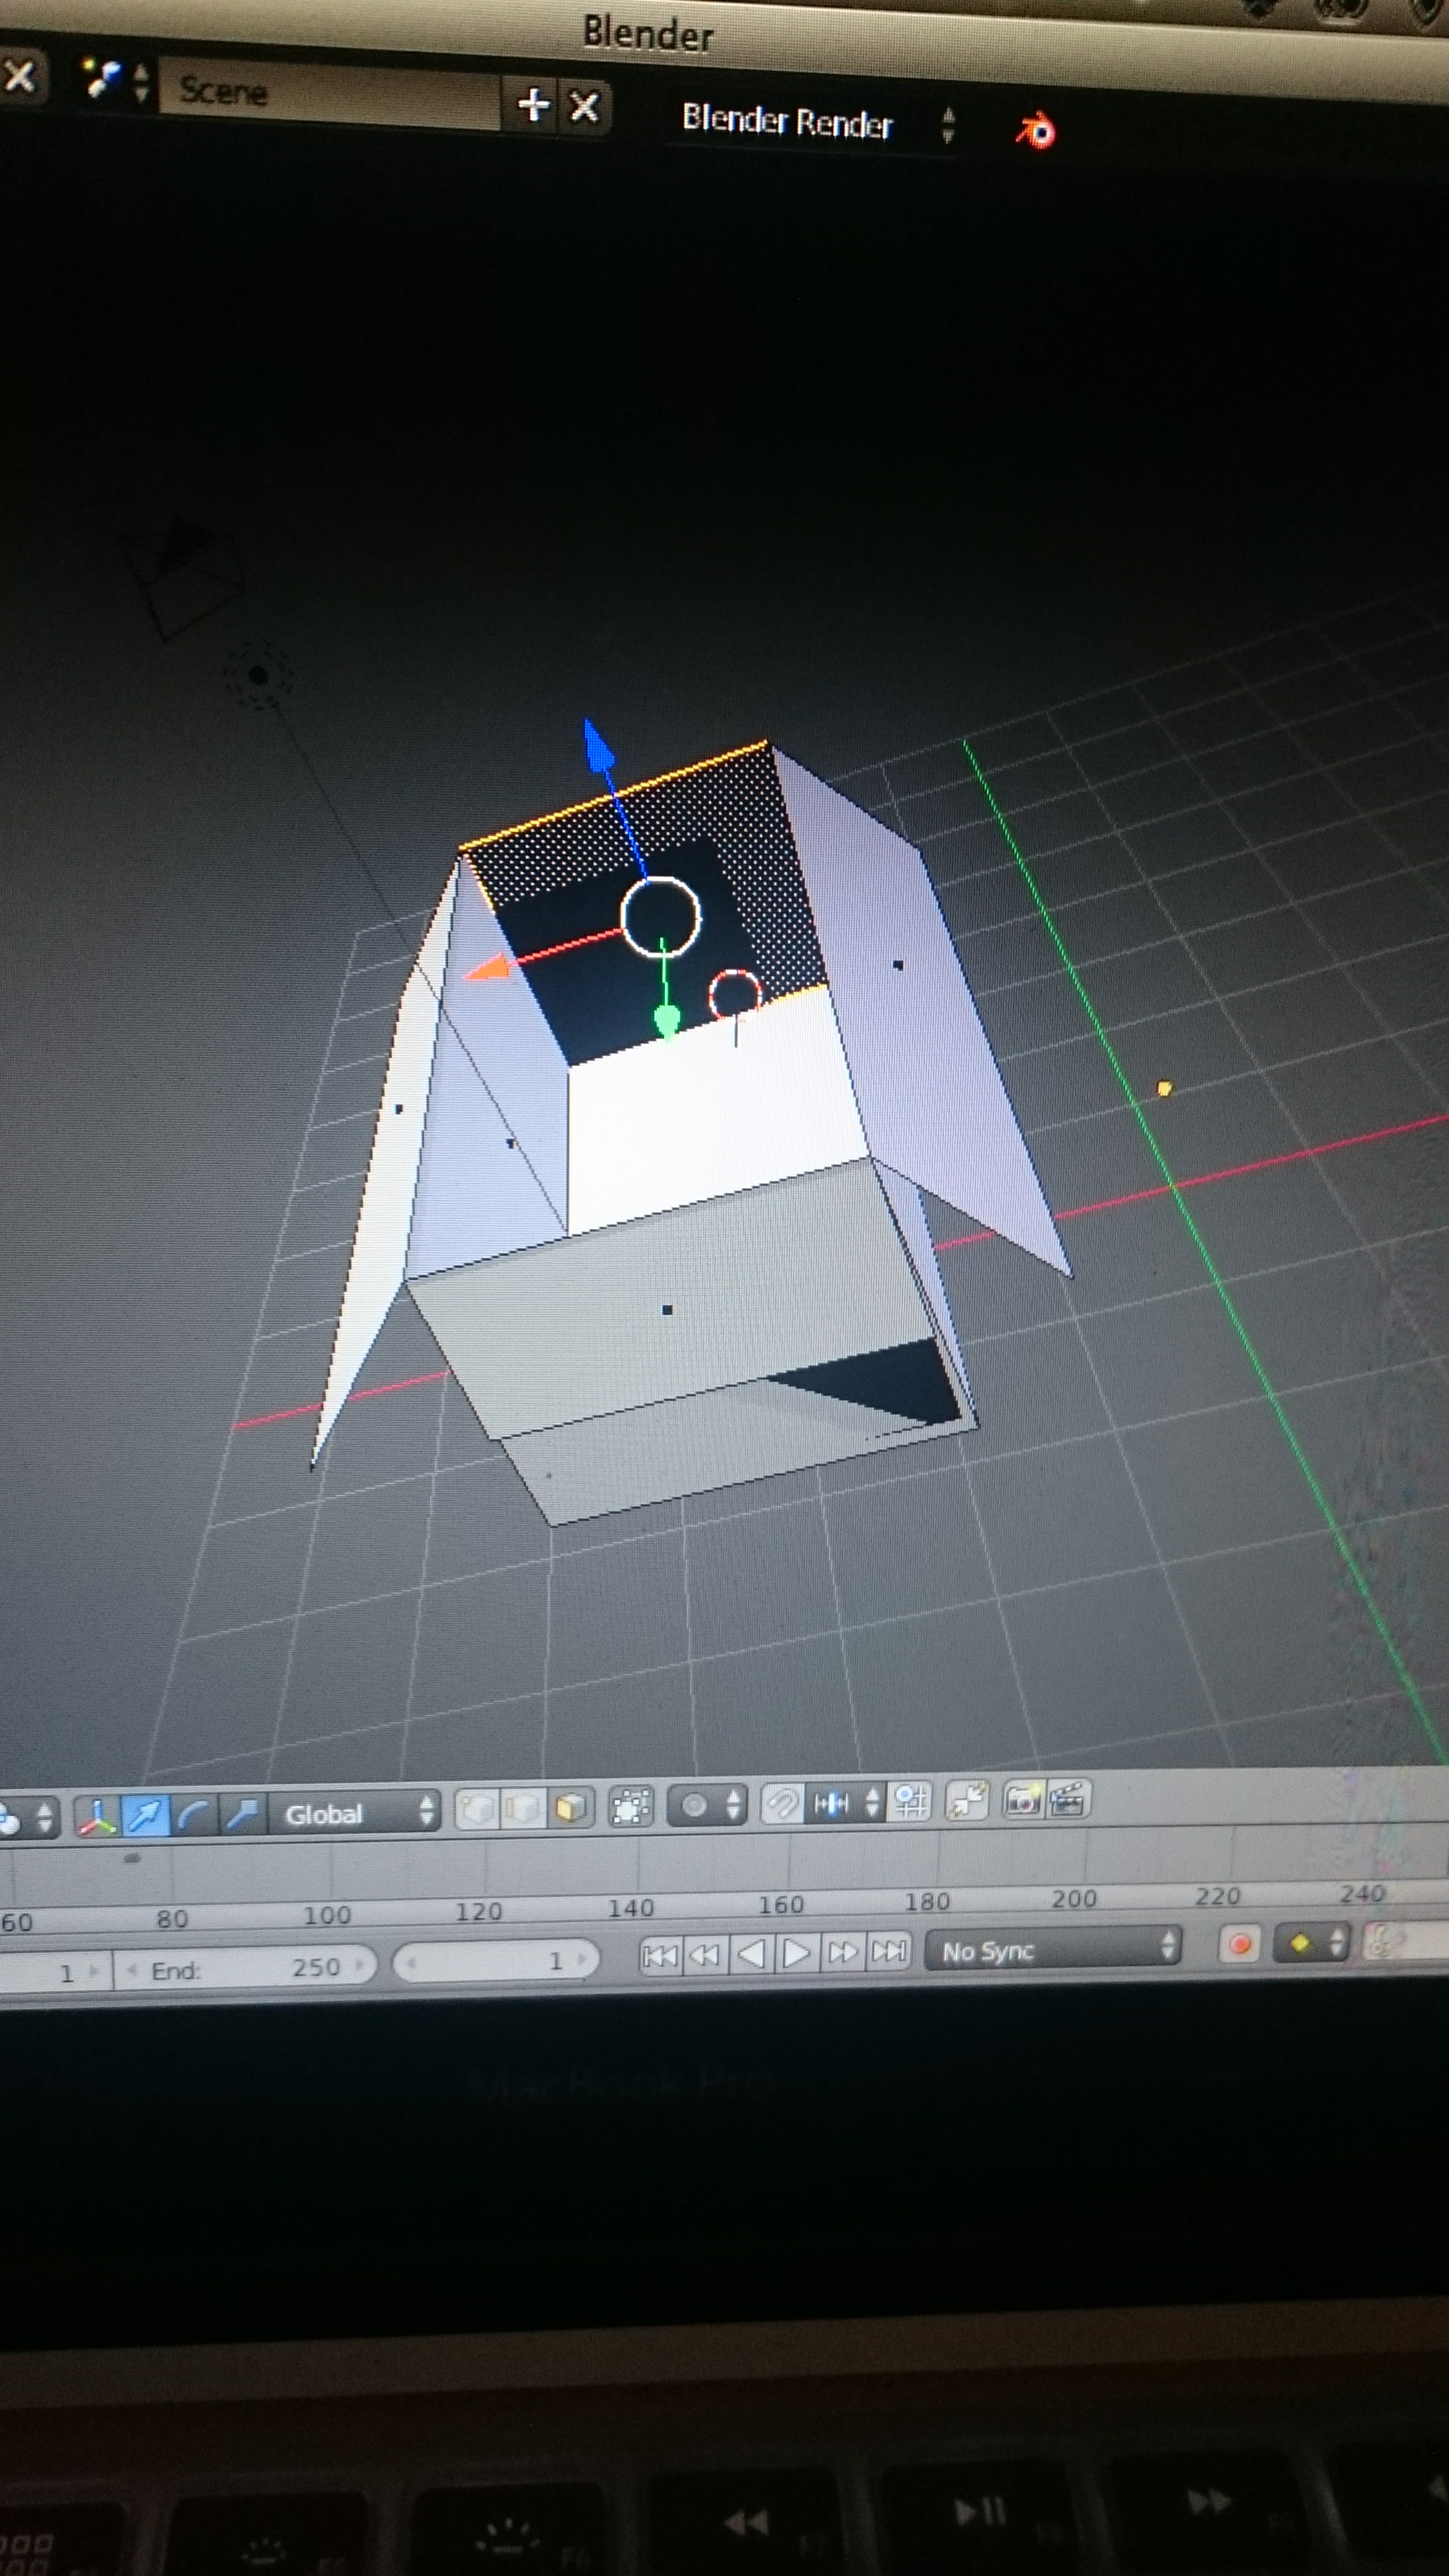Image resolution: width=1449 pixels, height=2576 pixels.
Task: Switch to vertex select mode
Action: coord(477,1809)
